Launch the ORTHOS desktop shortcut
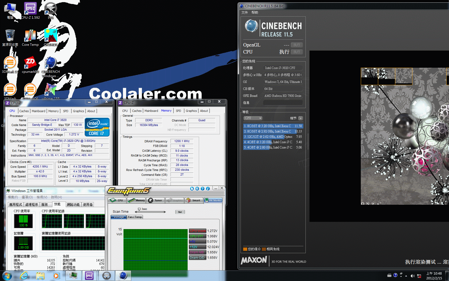Image resolution: width=449 pixels, height=281 pixels. (x=51, y=38)
